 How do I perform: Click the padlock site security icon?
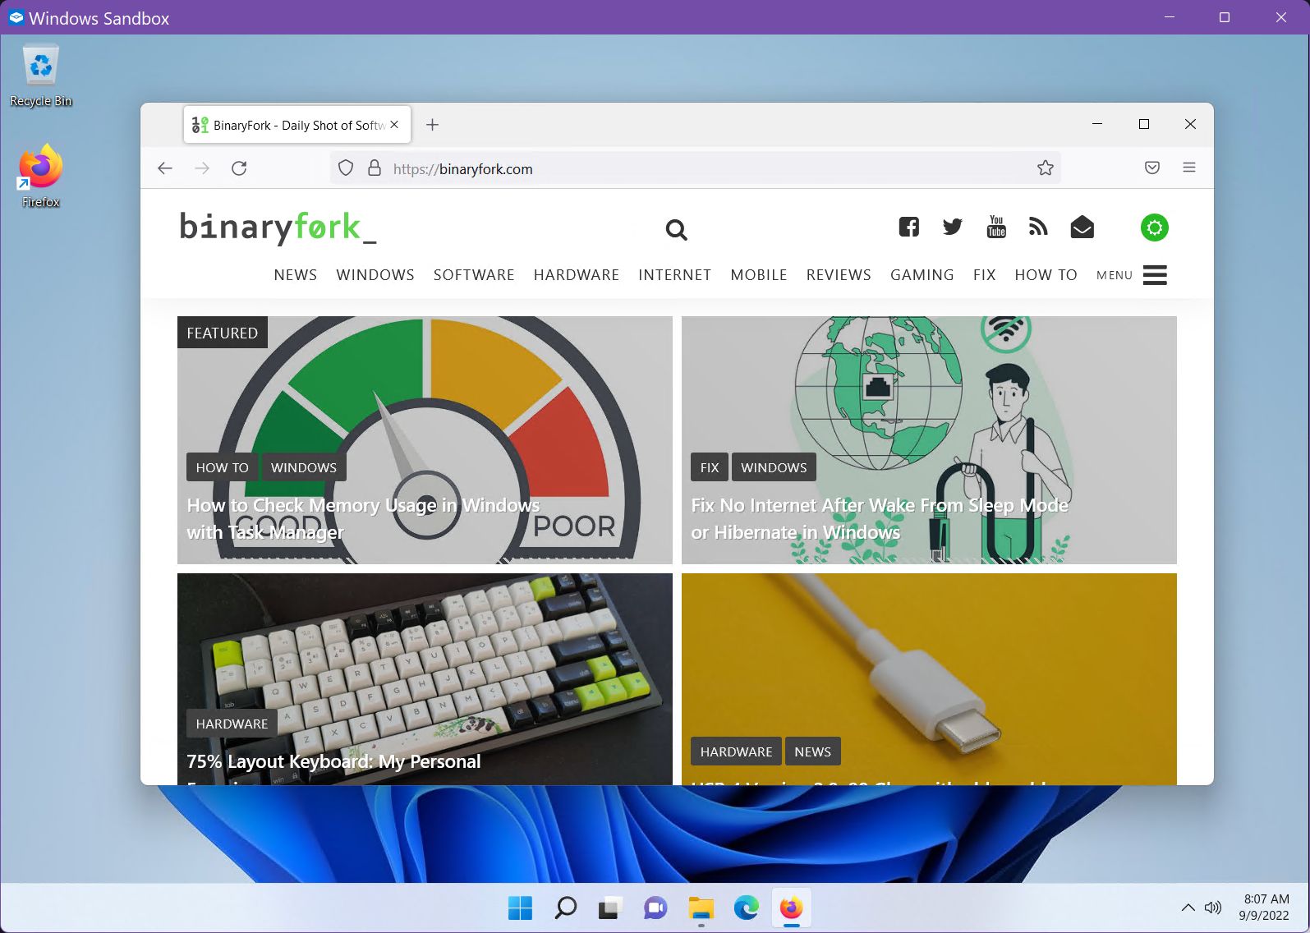(375, 168)
